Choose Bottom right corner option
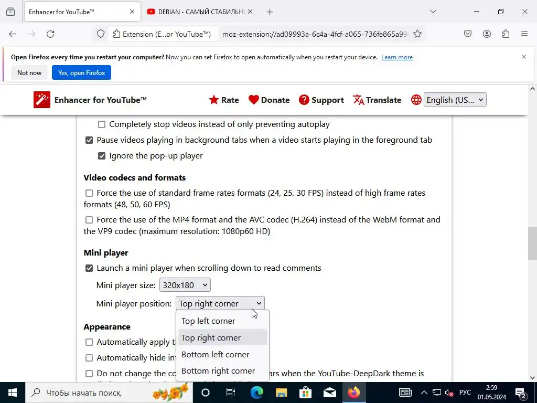The image size is (537, 403). 222,371
